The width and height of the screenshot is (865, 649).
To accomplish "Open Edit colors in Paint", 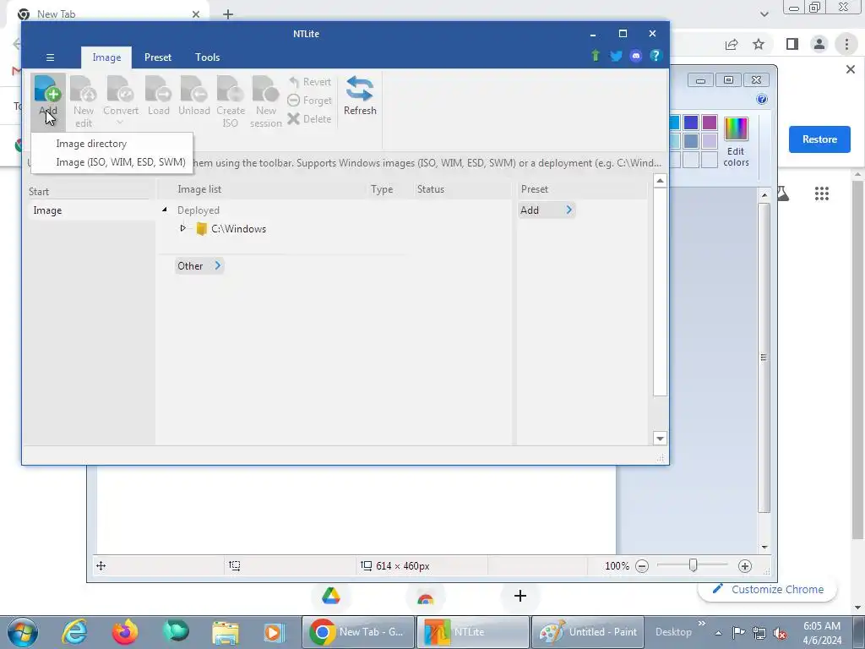I will (736, 141).
